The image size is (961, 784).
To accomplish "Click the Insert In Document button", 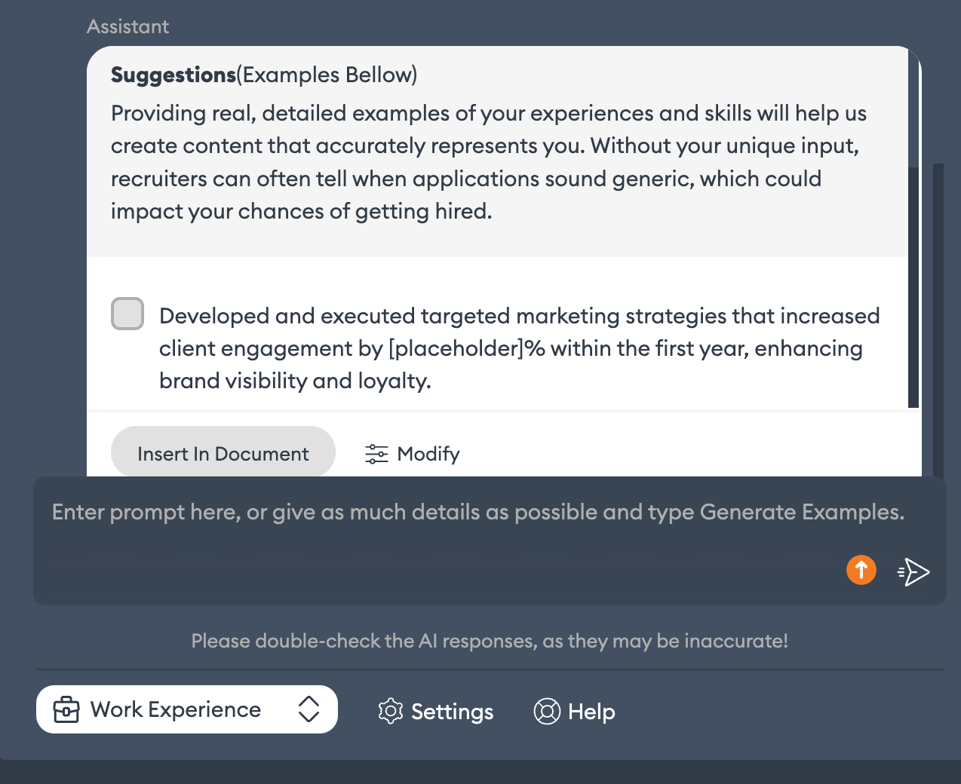I will (x=223, y=453).
